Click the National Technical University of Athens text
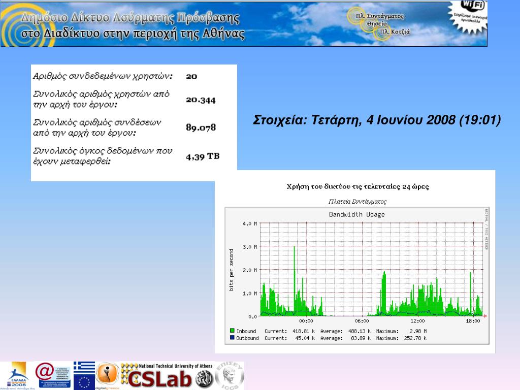The width and height of the screenshot is (520, 390). pos(175,366)
